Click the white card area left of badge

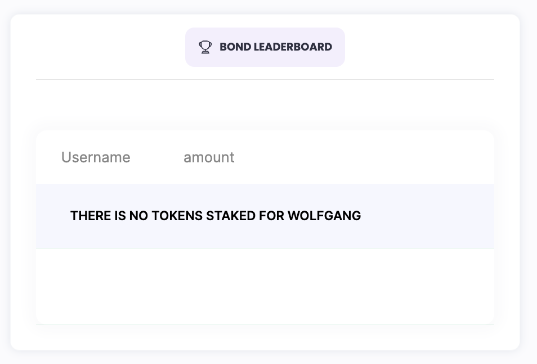pyautogui.click(x=107, y=47)
